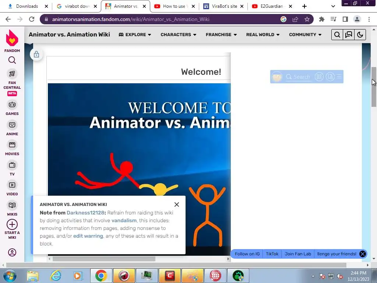Open the wiki Discussions icon

[x=349, y=35]
